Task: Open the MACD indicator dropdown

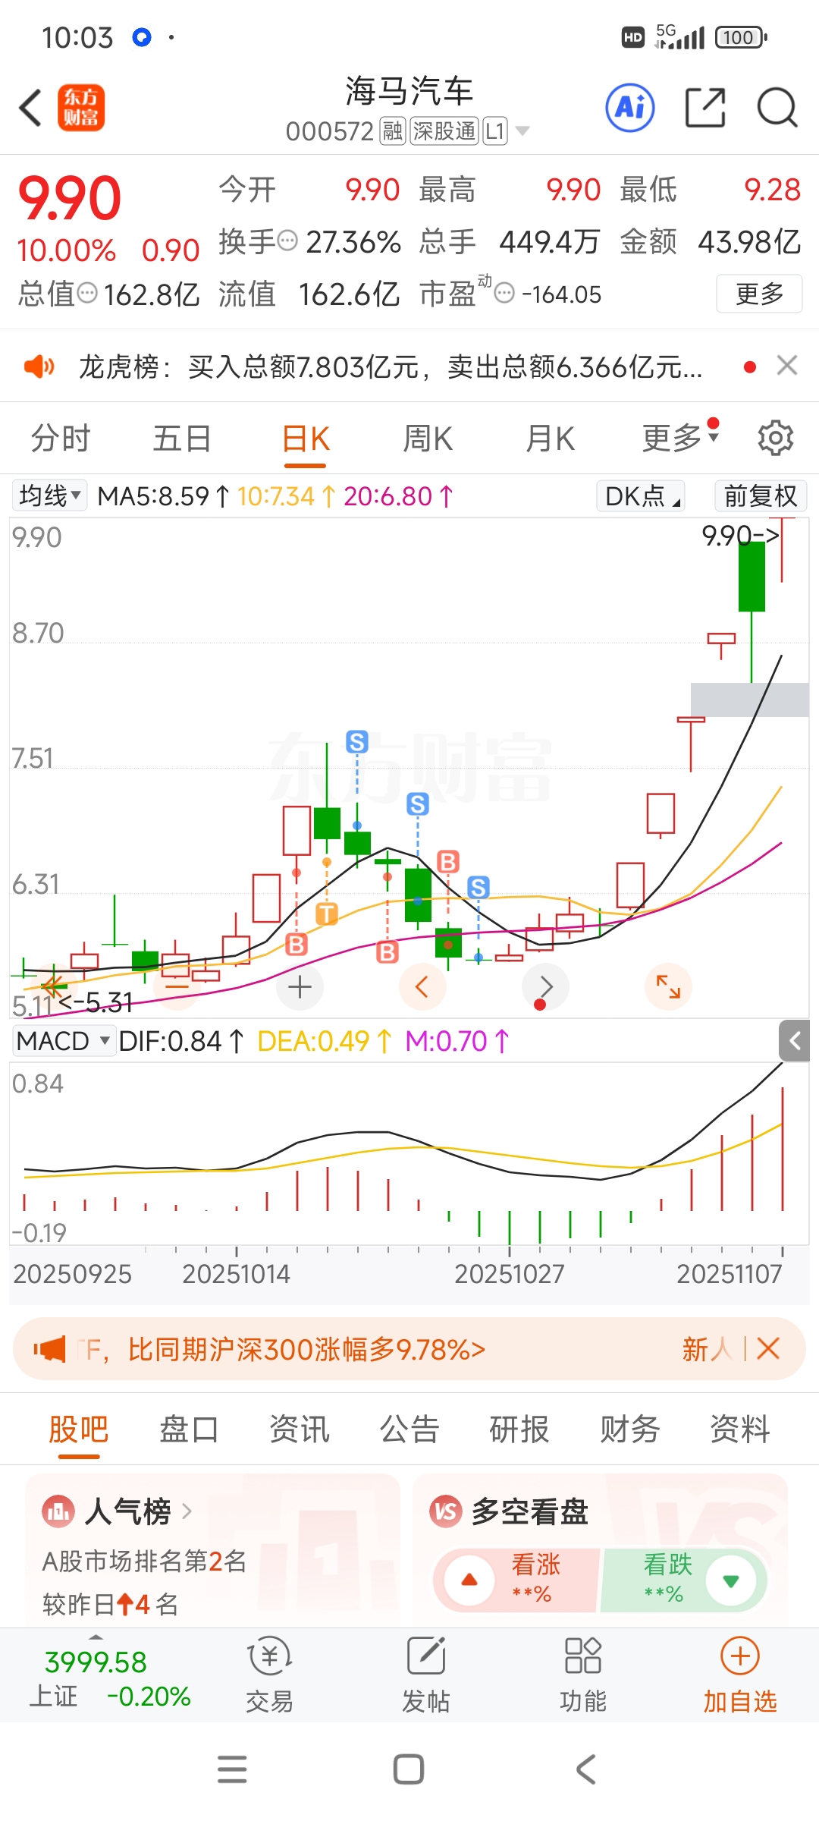Action: [x=64, y=1041]
